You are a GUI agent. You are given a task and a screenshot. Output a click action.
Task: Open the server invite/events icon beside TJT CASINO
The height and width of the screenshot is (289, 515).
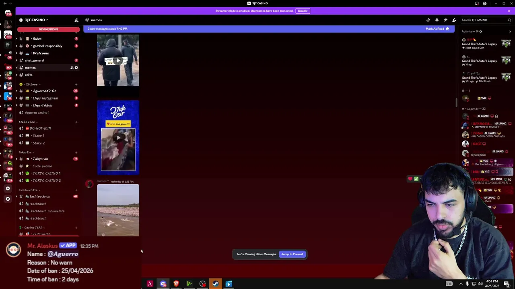click(76, 20)
